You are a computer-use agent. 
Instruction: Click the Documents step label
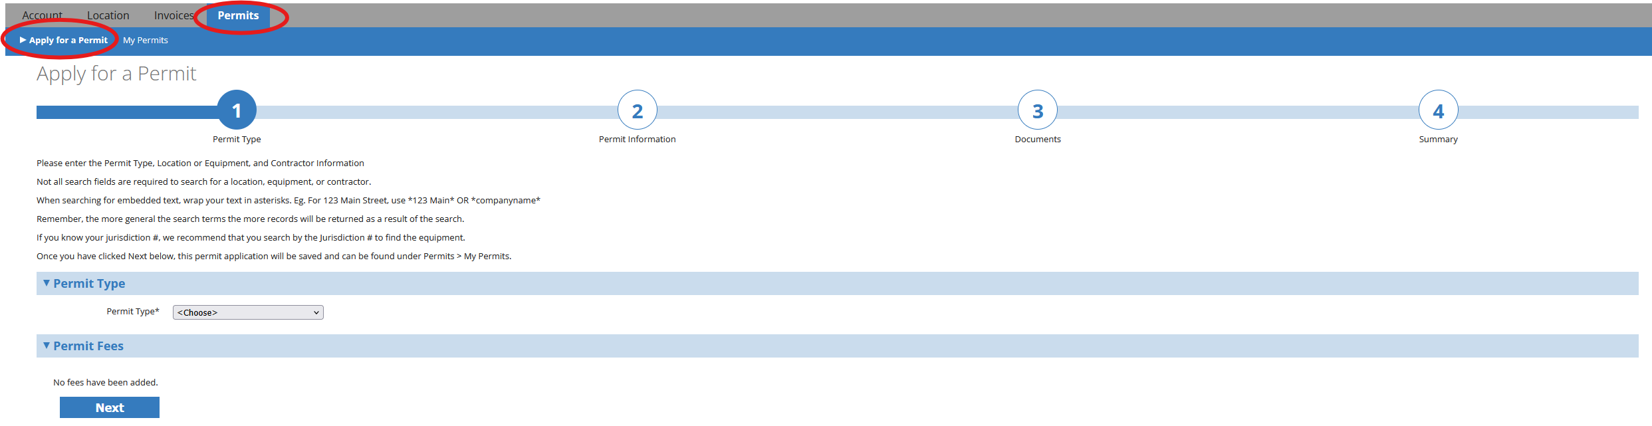click(x=1037, y=139)
